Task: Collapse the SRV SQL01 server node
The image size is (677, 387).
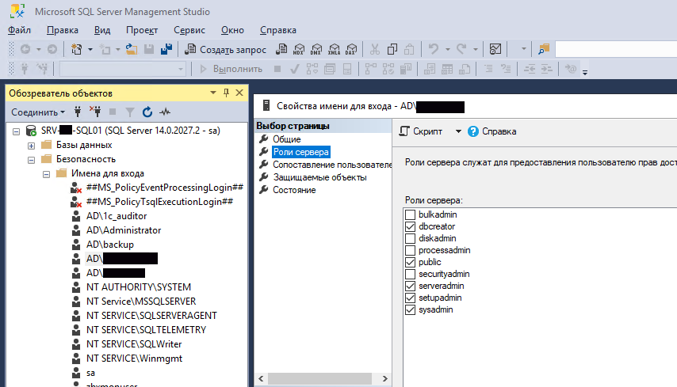Action: pos(16,131)
